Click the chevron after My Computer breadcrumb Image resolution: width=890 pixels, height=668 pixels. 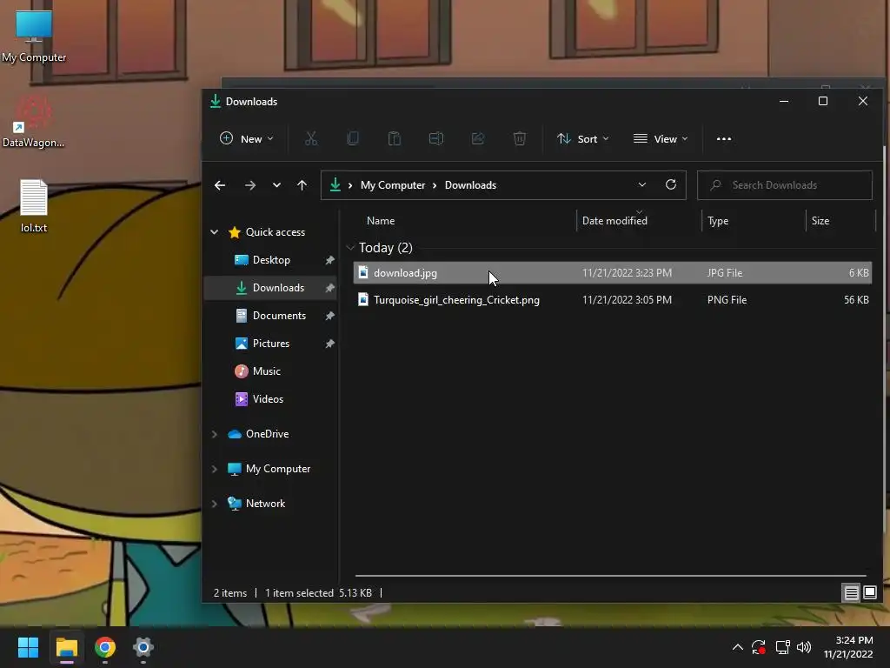pyautogui.click(x=435, y=185)
